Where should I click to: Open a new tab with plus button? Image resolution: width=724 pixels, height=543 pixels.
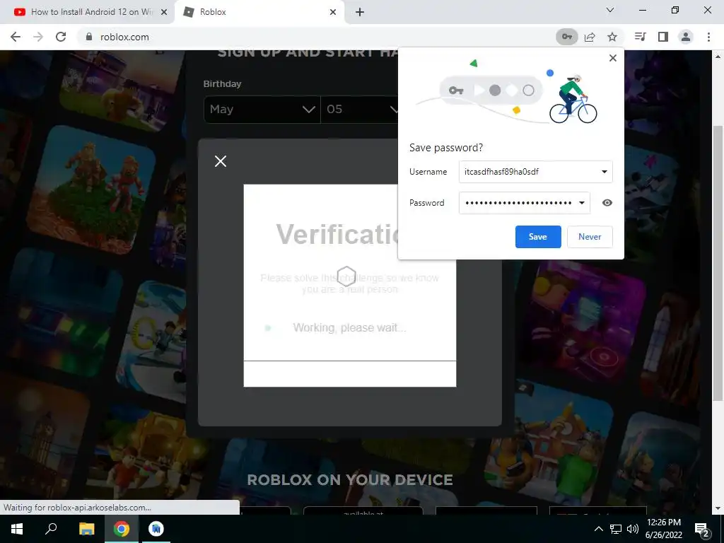pyautogui.click(x=360, y=12)
